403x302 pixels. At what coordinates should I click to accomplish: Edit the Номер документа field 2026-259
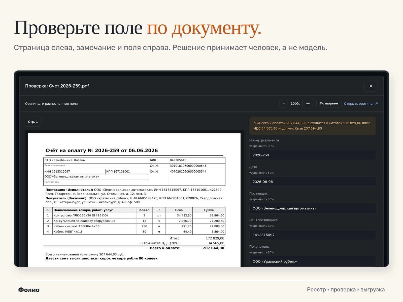click(313, 155)
